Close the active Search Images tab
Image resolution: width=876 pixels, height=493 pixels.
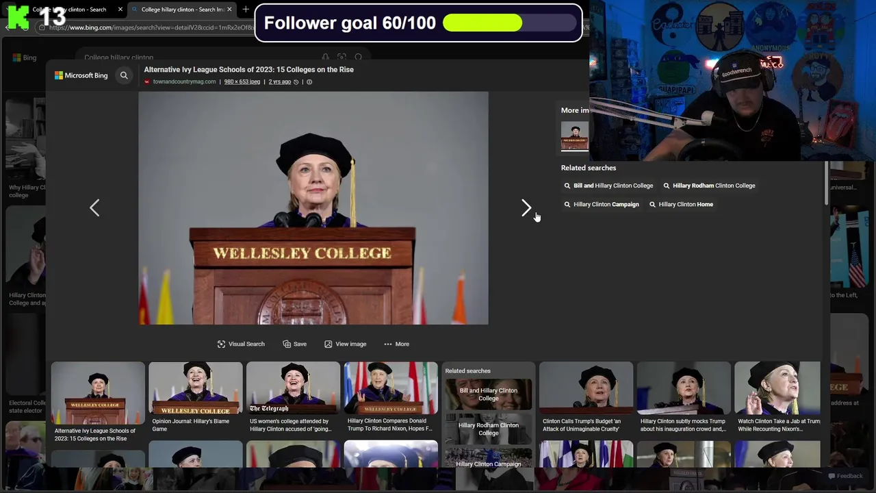[x=229, y=10]
